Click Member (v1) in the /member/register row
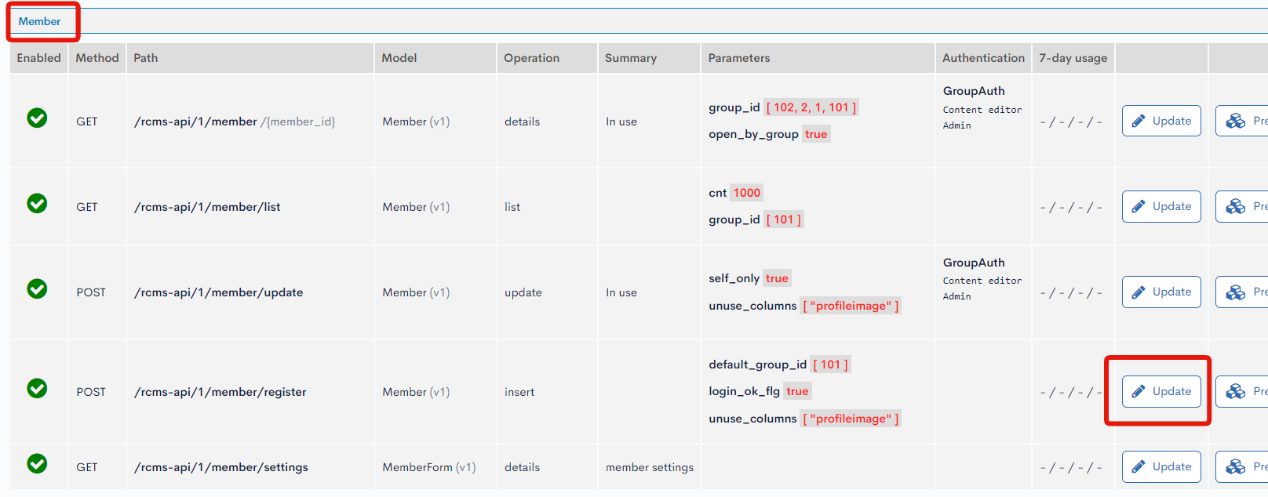This screenshot has width=1268, height=497. coord(416,392)
